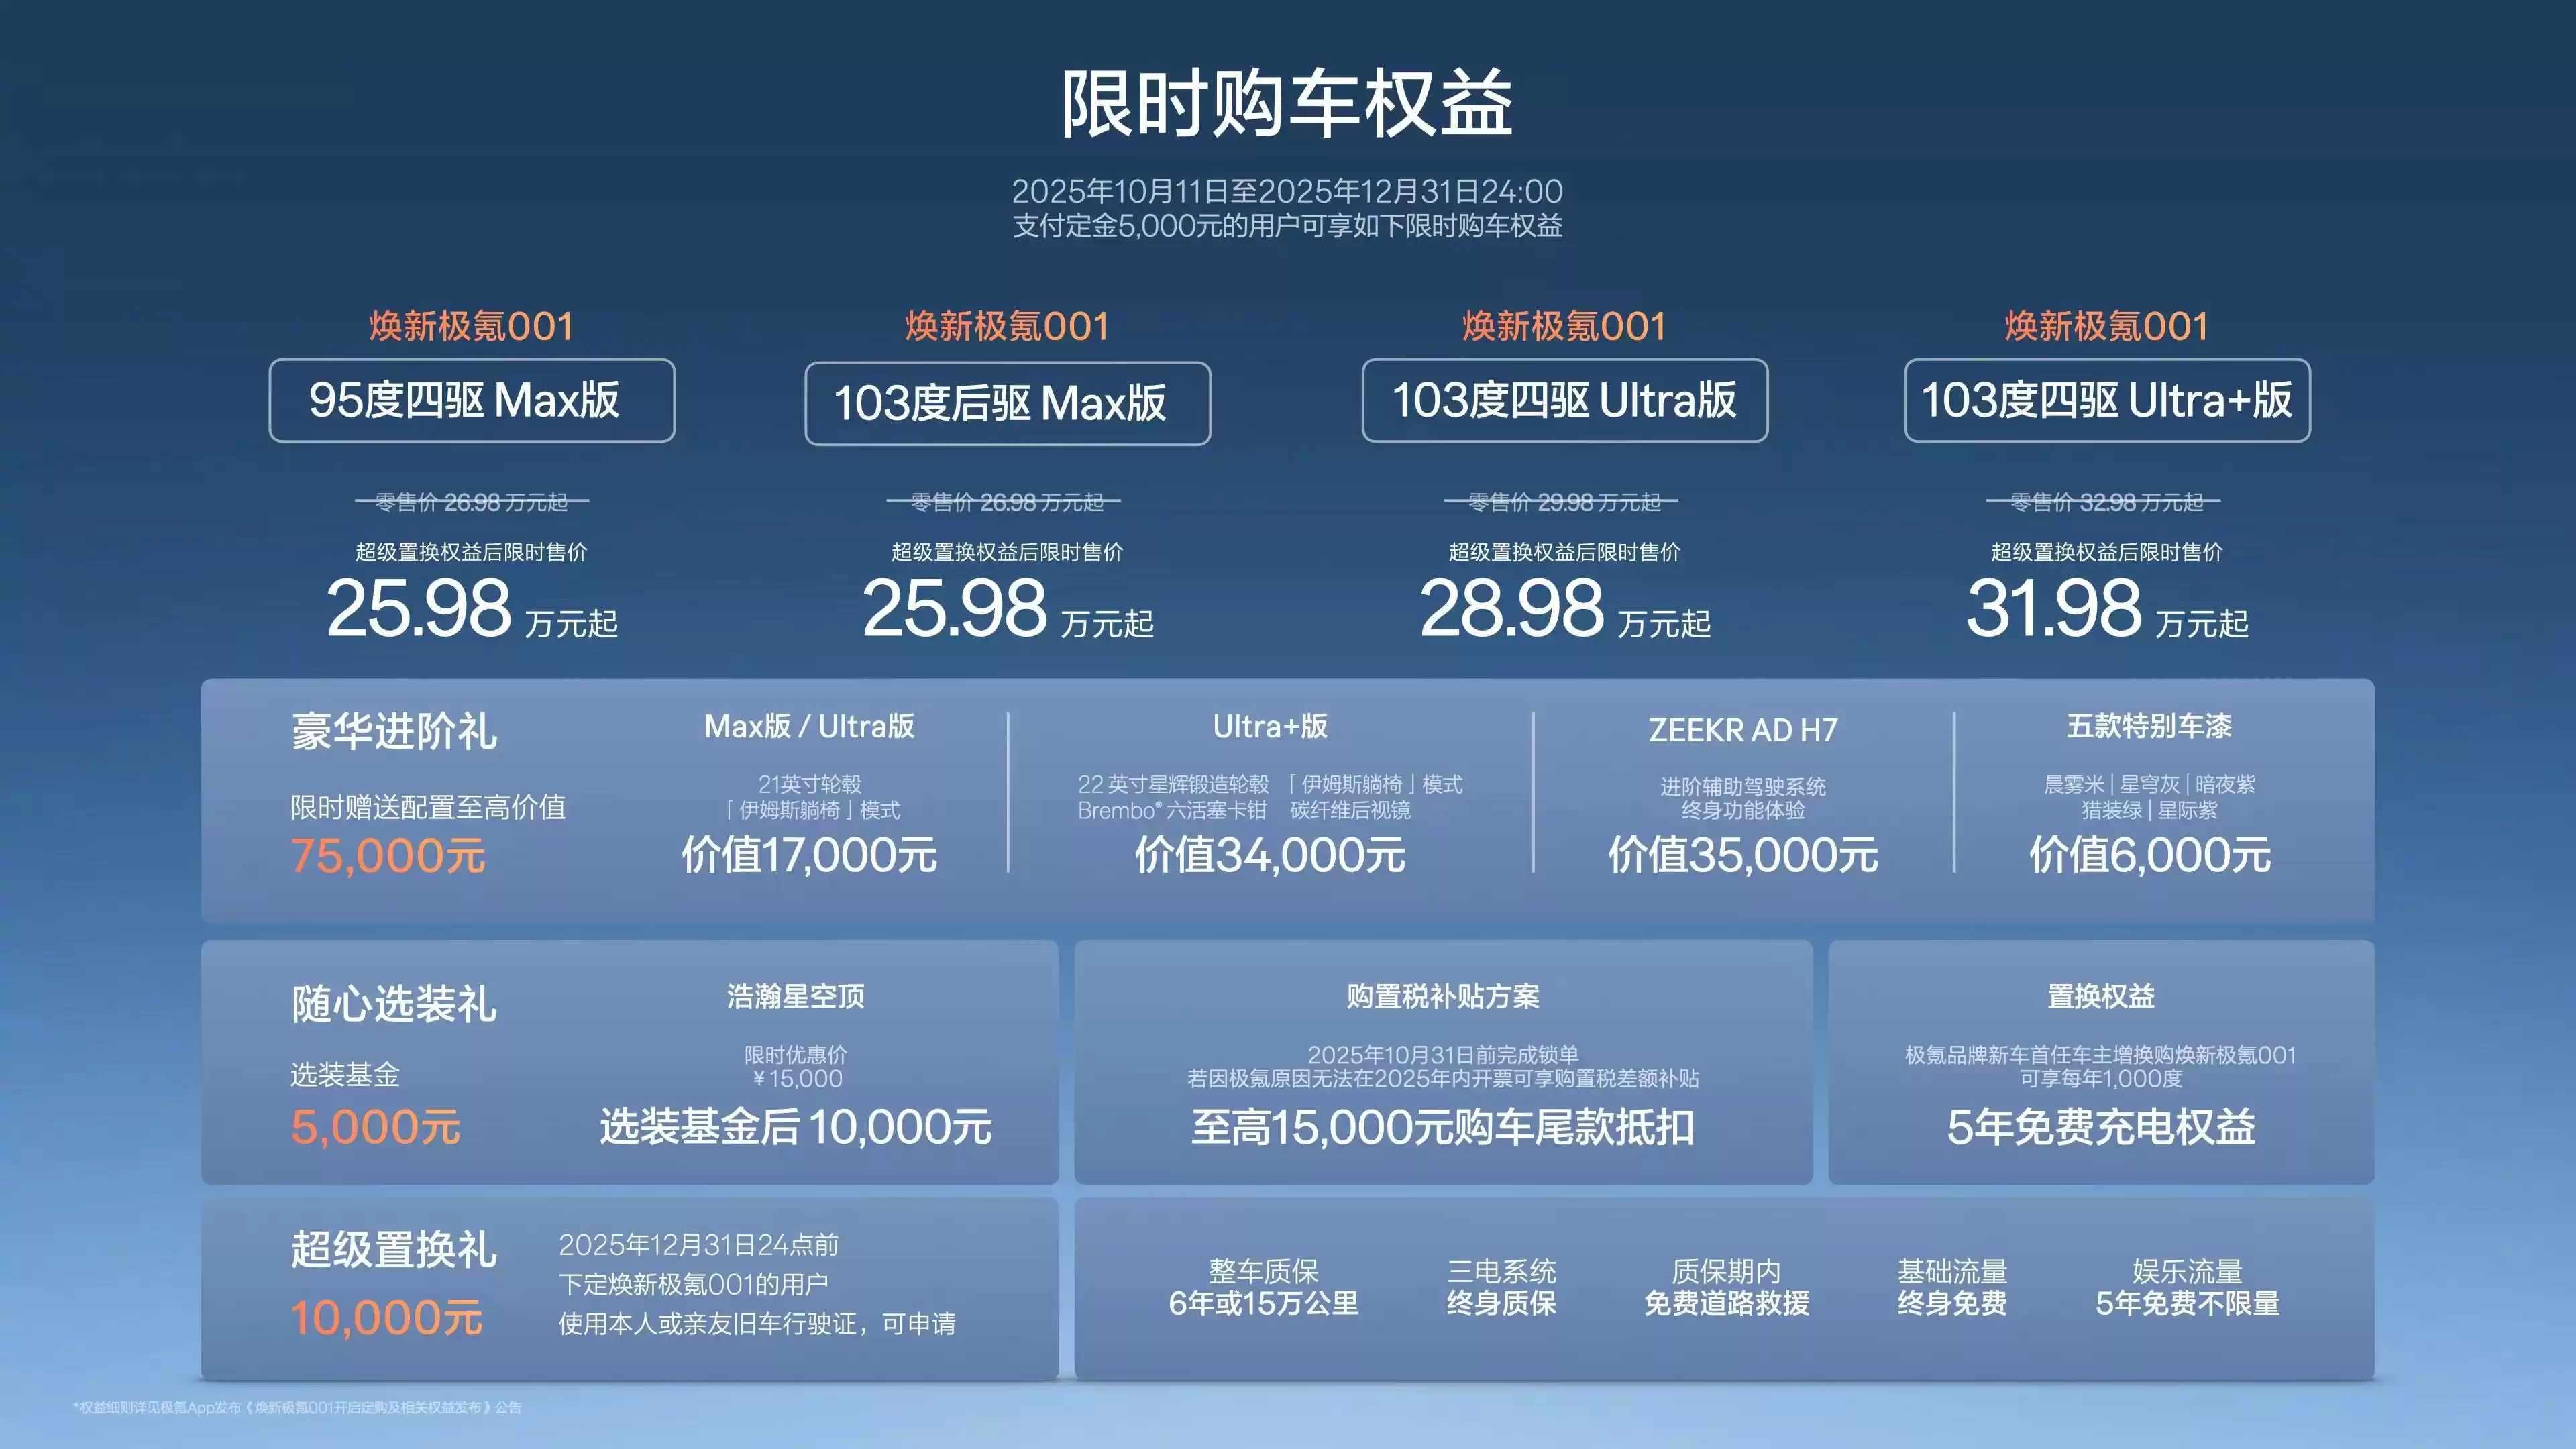The image size is (2576, 1449).
Task: Open the 购置税补贴方案 details card
Action: 1442,997
